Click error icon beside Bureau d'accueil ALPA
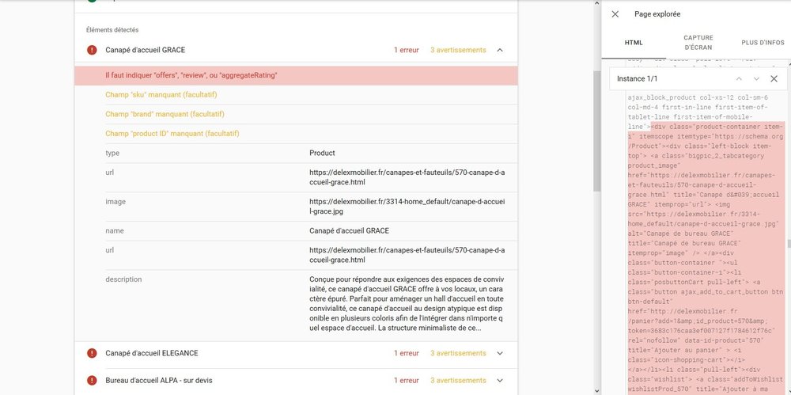The image size is (791, 395). (93, 381)
